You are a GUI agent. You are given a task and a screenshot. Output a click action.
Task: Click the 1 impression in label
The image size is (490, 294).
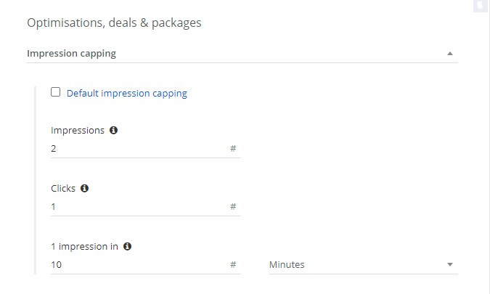tap(84, 247)
